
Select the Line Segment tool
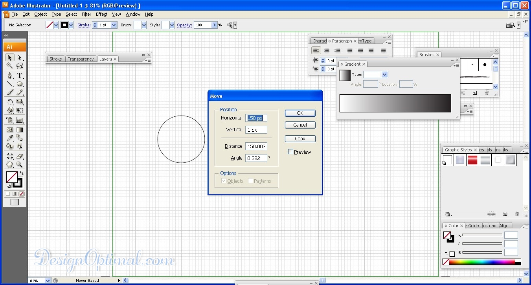click(10, 84)
